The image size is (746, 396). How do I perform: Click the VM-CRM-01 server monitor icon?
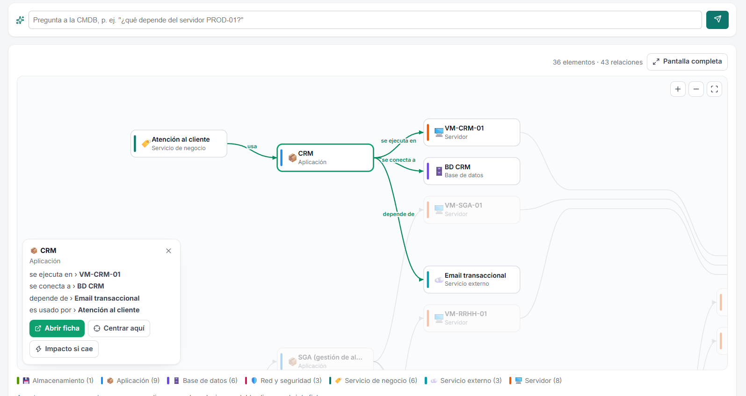point(439,132)
